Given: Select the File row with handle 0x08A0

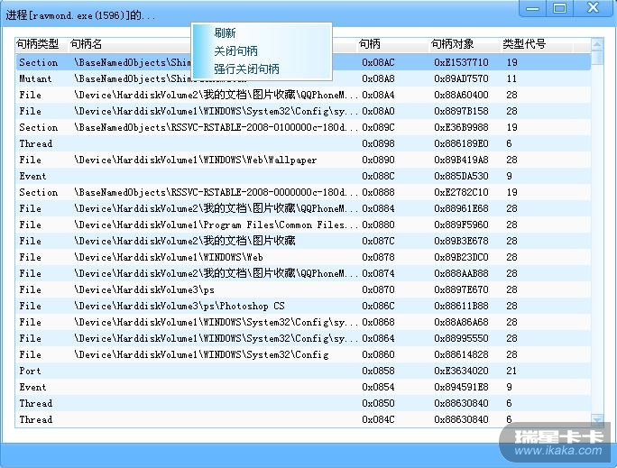Looking at the screenshot, I should click(303, 111).
